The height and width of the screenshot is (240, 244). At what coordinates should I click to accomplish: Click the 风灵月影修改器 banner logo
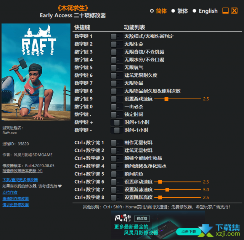pos(123,218)
